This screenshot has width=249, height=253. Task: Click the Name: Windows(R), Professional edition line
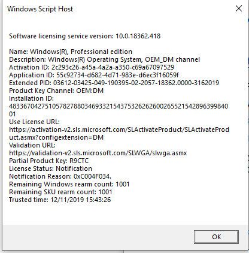71,52
